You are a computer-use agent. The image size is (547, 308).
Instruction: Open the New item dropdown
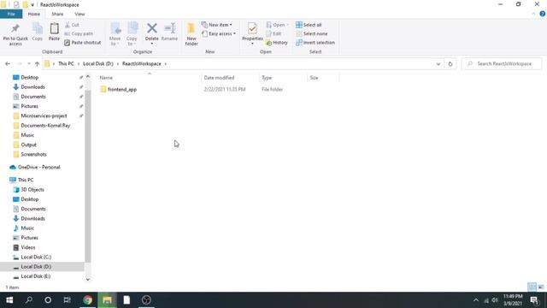[x=216, y=25]
